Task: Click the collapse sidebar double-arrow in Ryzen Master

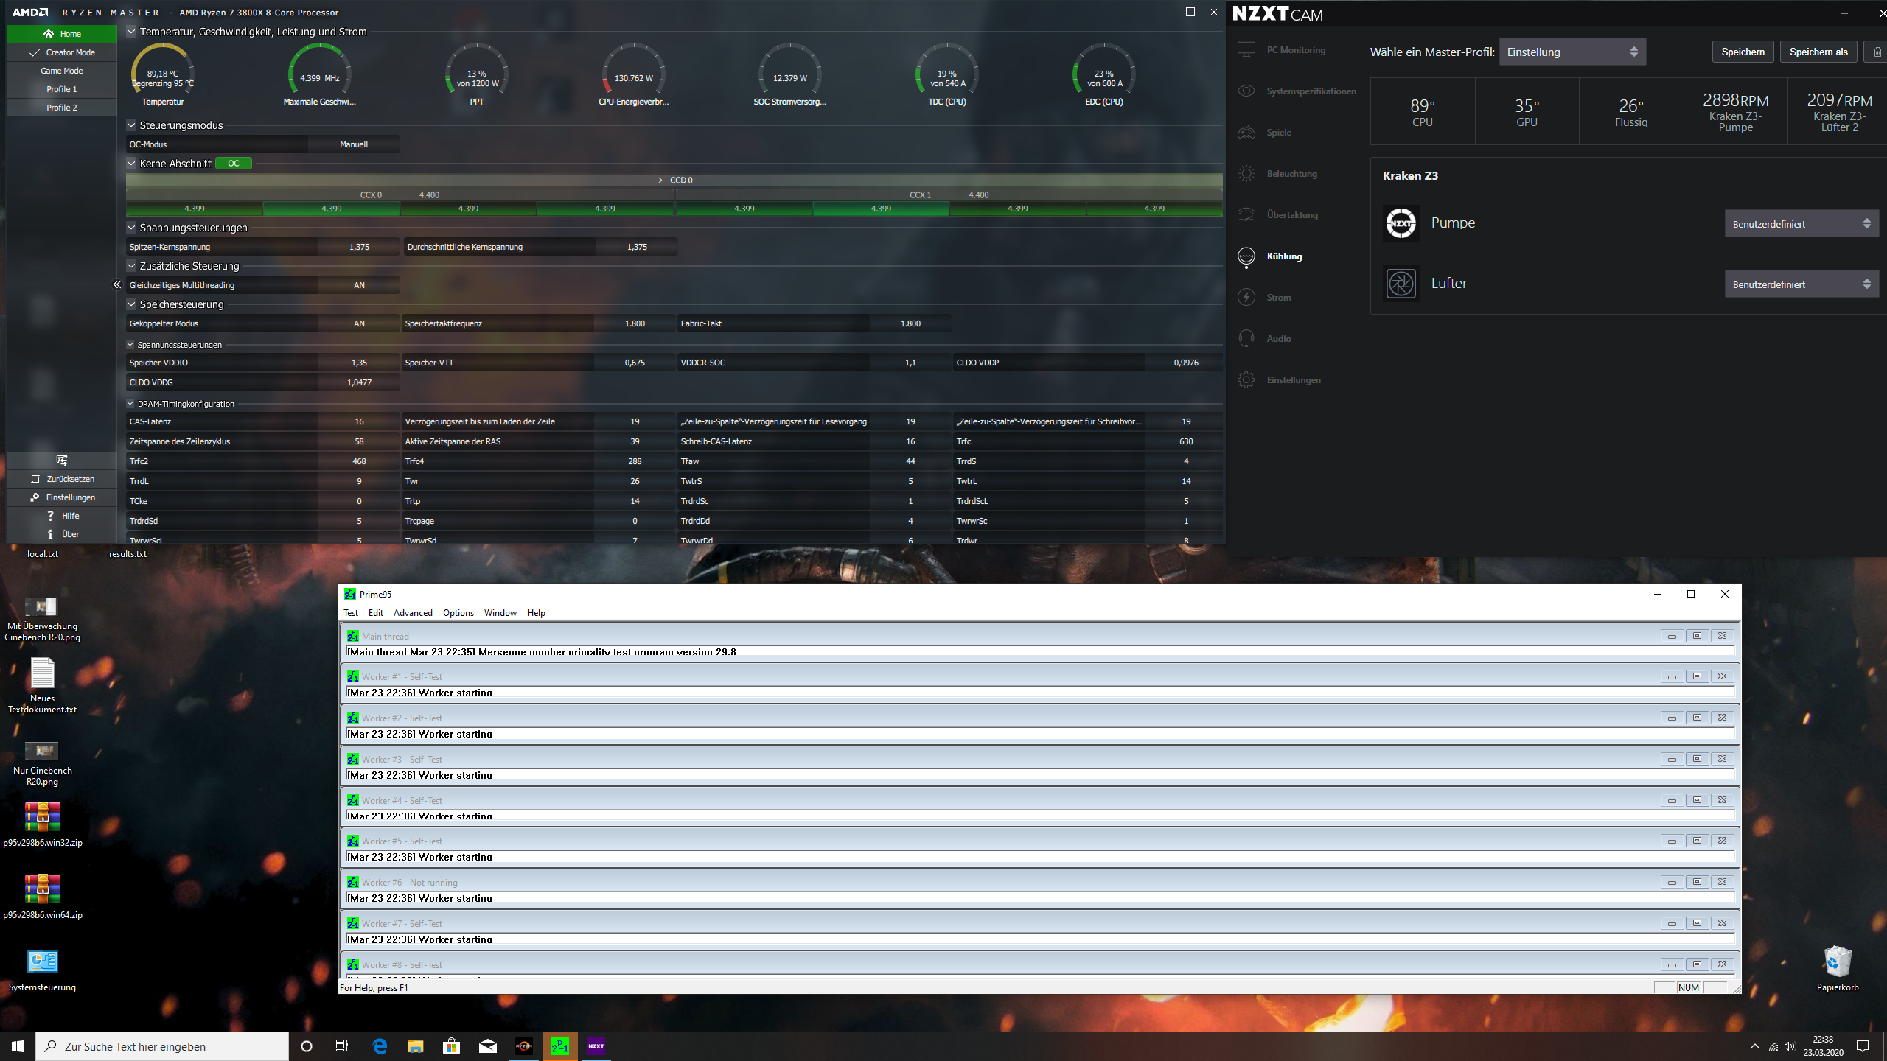Action: pos(116,284)
